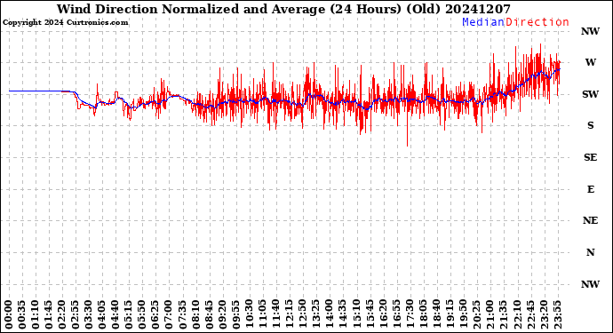613x333 pixels.
Task: Click the 15:10 time tick label
Action: coord(356,313)
